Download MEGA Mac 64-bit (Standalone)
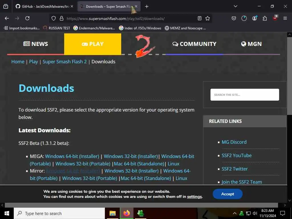292x219 pixels. [139, 164]
